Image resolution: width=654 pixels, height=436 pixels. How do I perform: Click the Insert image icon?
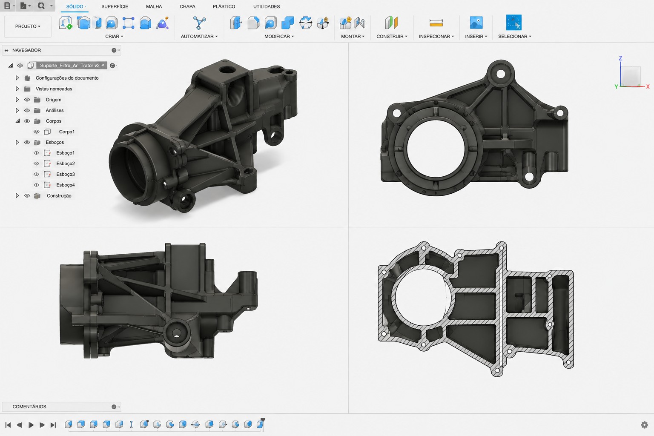(476, 23)
